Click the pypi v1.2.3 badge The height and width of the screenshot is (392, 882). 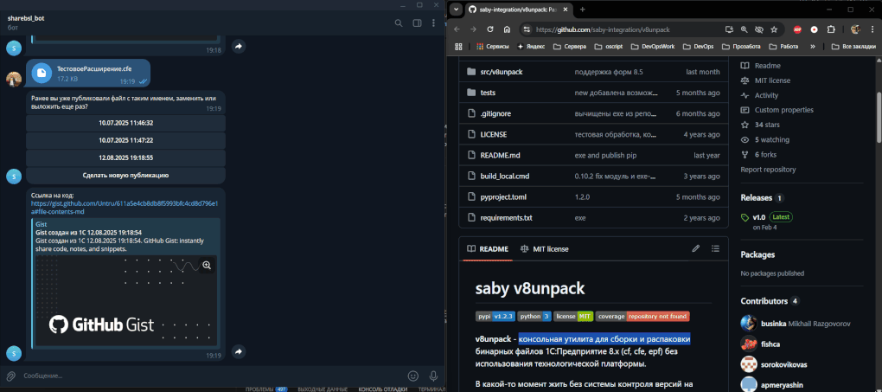pos(495,317)
